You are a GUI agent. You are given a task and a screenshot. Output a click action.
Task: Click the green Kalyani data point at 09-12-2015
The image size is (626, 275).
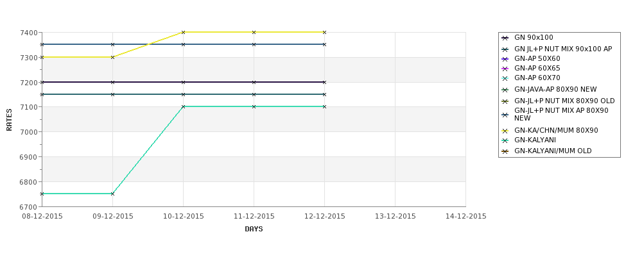click(x=112, y=194)
